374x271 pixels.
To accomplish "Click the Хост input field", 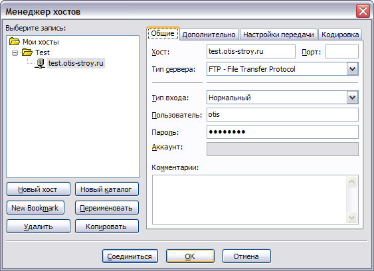I will [251, 51].
